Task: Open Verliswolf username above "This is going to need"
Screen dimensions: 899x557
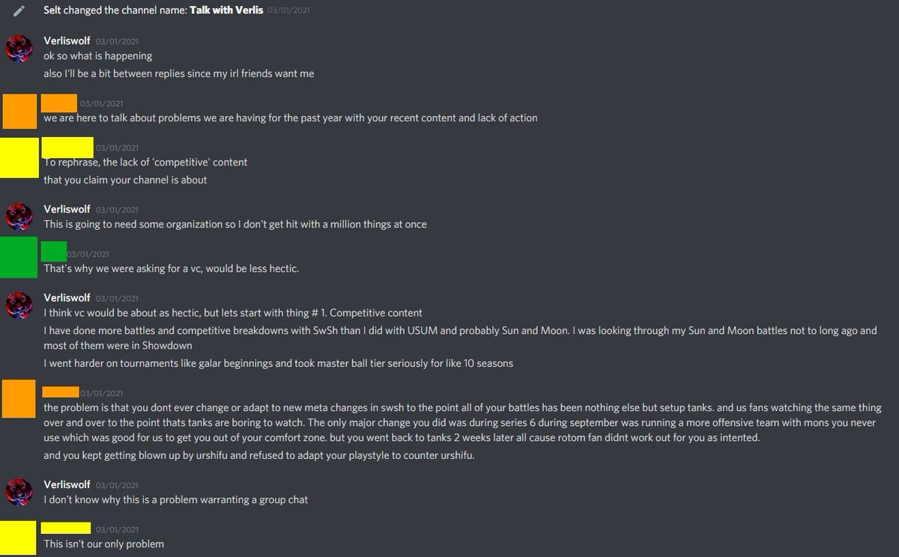Action: click(67, 209)
